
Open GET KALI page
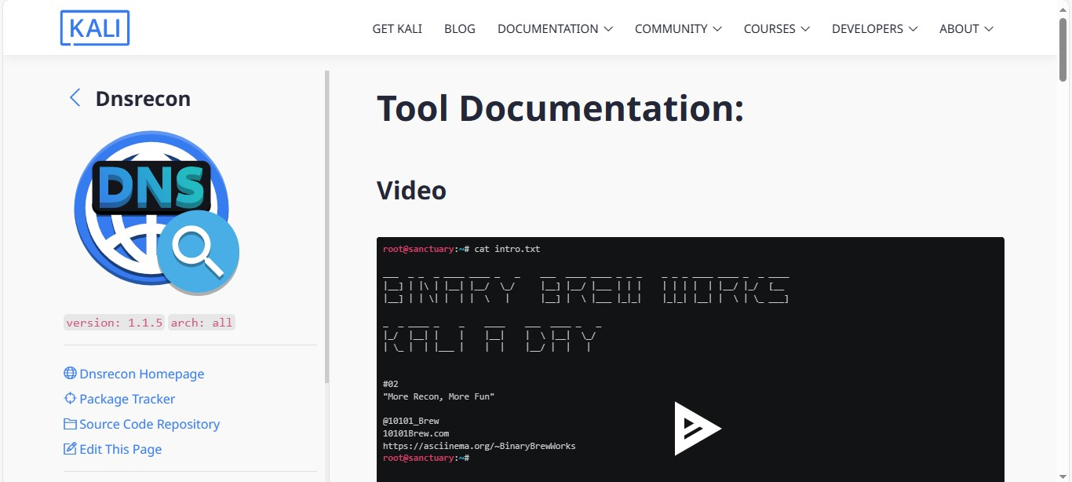point(397,28)
